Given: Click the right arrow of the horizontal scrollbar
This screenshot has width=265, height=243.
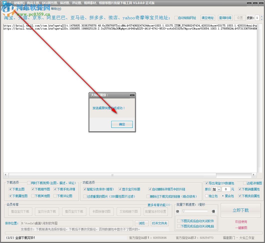Looking at the screenshot, I should tap(253, 175).
